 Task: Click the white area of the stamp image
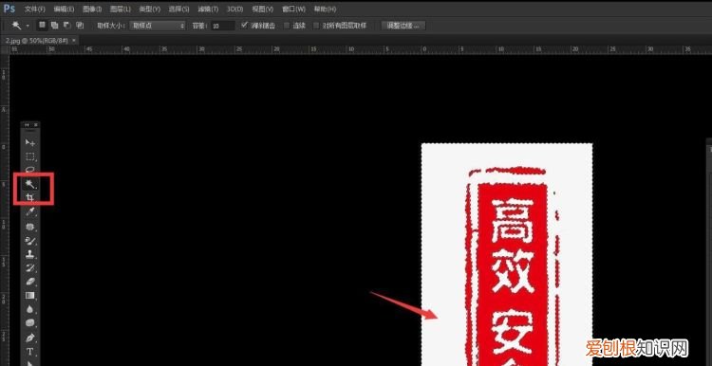click(x=442, y=254)
